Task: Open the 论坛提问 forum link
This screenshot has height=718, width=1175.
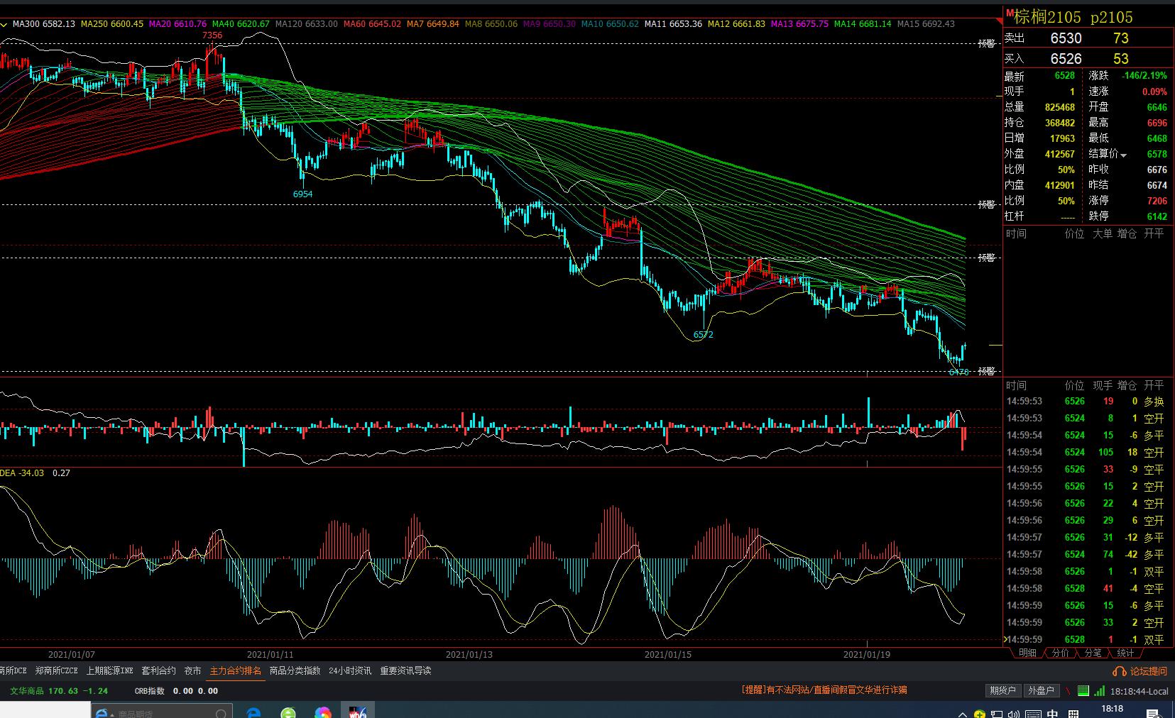Action: 1149,671
